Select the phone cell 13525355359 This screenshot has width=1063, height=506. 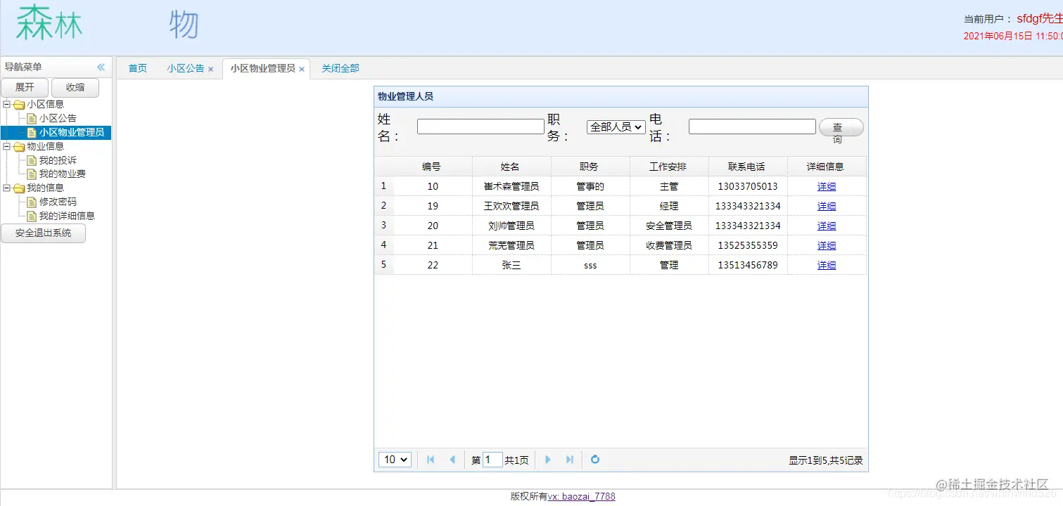point(748,245)
